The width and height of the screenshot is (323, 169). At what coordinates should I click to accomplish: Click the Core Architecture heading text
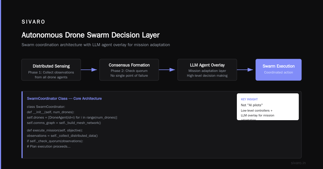(87, 98)
